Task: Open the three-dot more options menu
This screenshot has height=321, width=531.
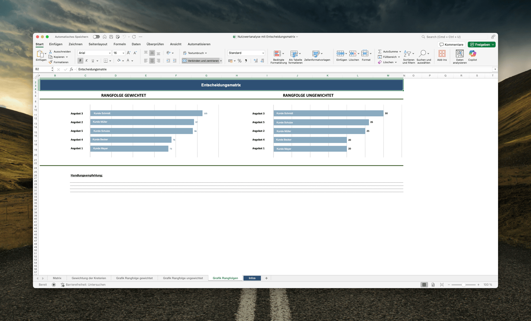Action: tap(141, 37)
